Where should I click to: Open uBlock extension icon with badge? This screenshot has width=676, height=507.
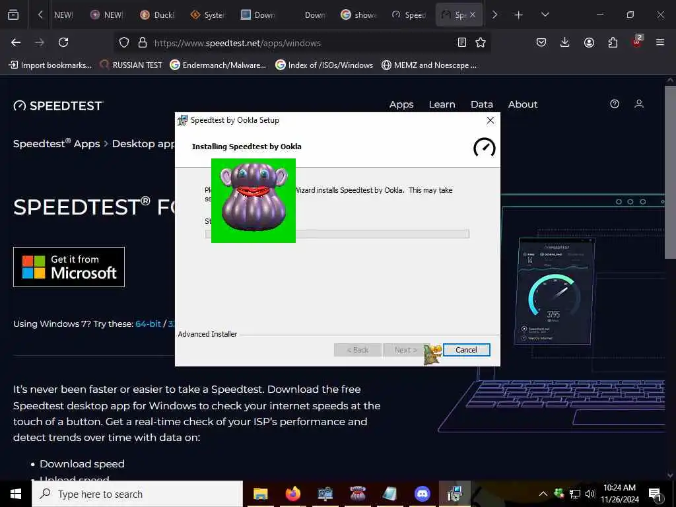[x=637, y=42]
